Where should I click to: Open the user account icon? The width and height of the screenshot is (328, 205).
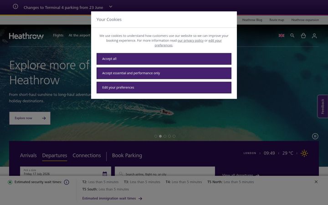(x=314, y=36)
